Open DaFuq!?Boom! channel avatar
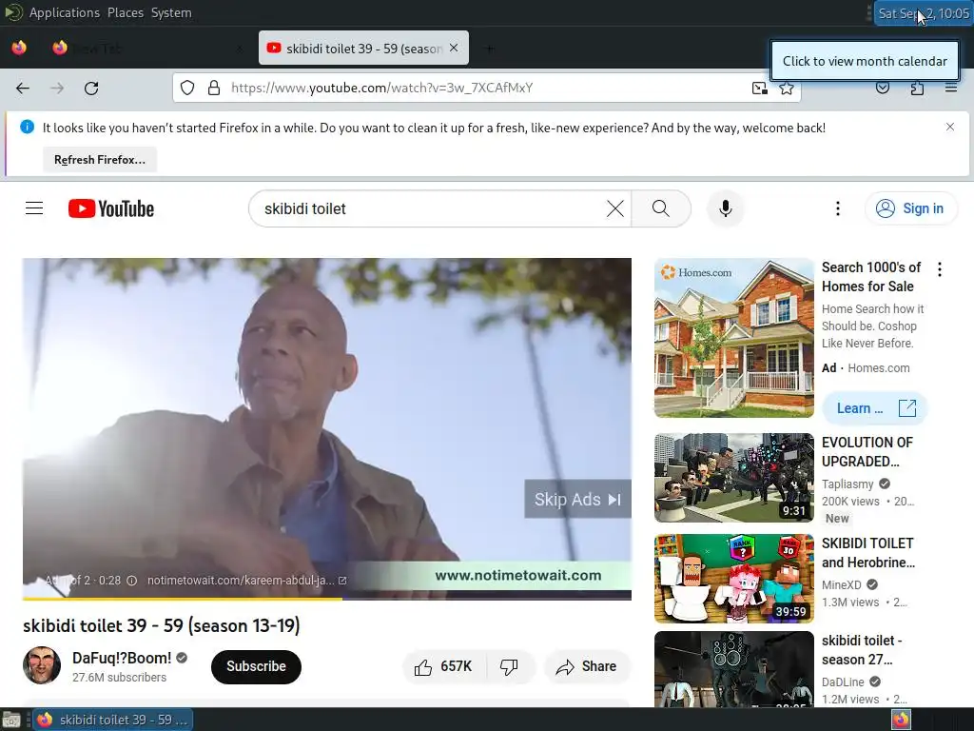Image resolution: width=974 pixels, height=731 pixels. pos(42,665)
